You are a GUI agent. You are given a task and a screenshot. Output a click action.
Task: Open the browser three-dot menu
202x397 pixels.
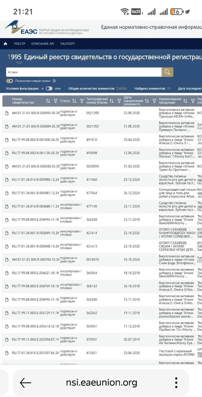[176, 382]
